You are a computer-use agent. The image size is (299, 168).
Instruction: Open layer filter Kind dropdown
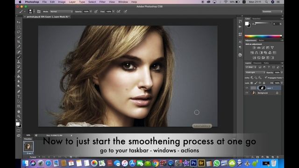point(251,67)
